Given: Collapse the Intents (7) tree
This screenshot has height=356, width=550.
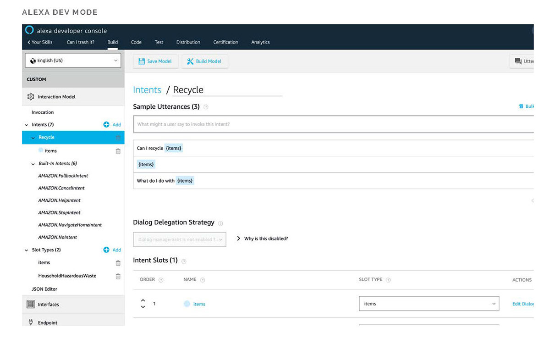Looking at the screenshot, I should click(x=27, y=125).
